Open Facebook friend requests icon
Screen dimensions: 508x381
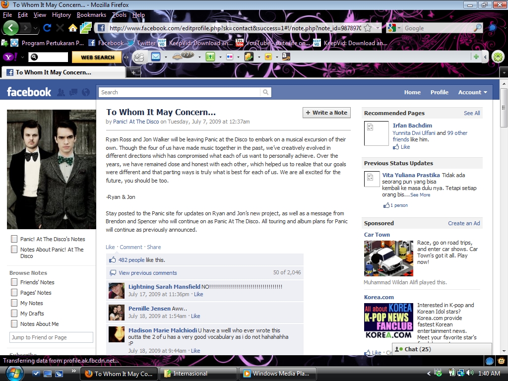pyautogui.click(x=61, y=93)
